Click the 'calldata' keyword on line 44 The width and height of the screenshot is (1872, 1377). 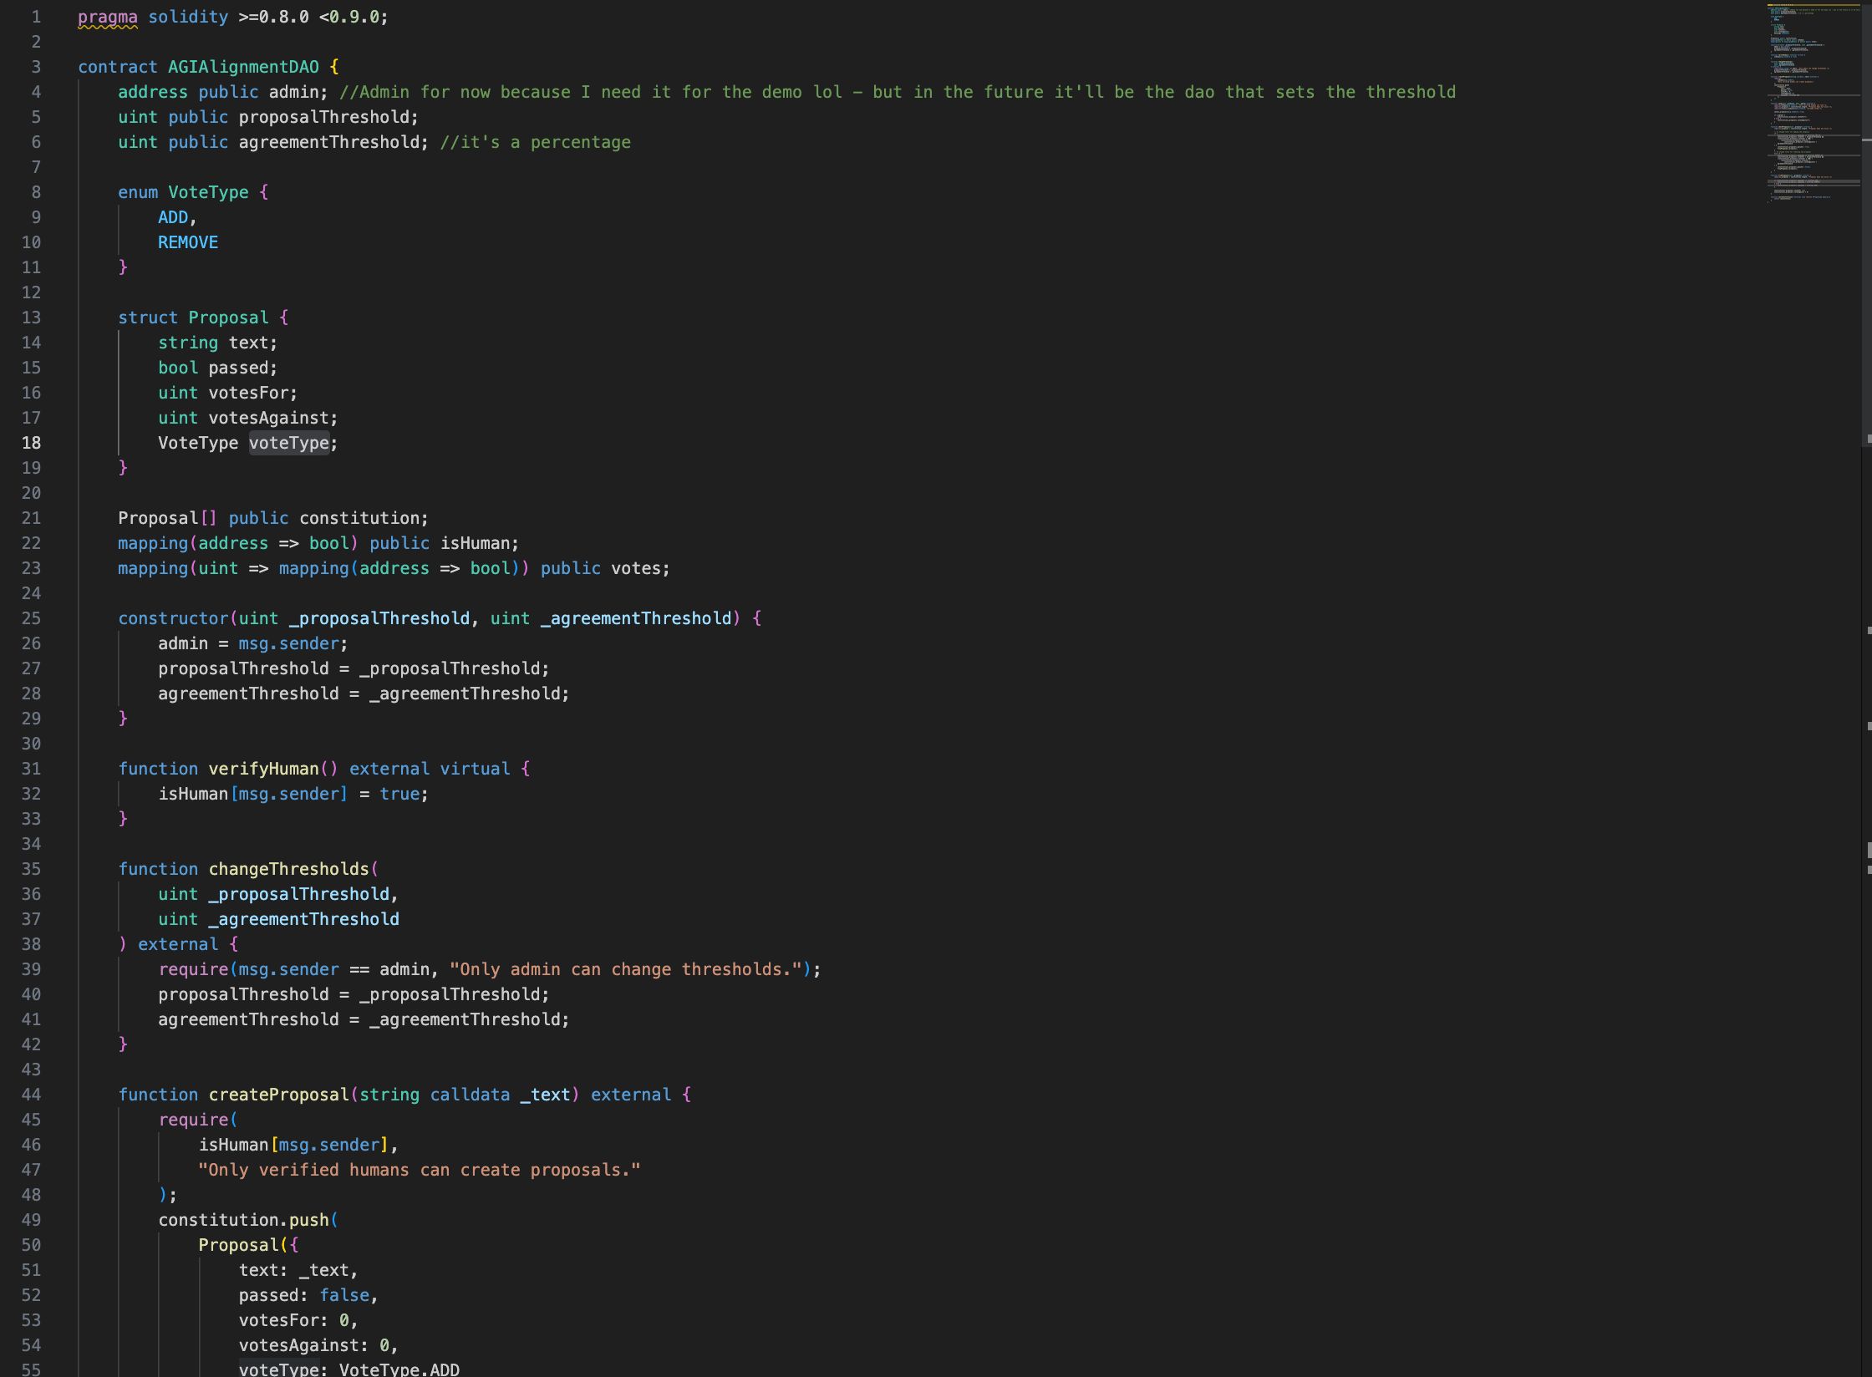(470, 1095)
